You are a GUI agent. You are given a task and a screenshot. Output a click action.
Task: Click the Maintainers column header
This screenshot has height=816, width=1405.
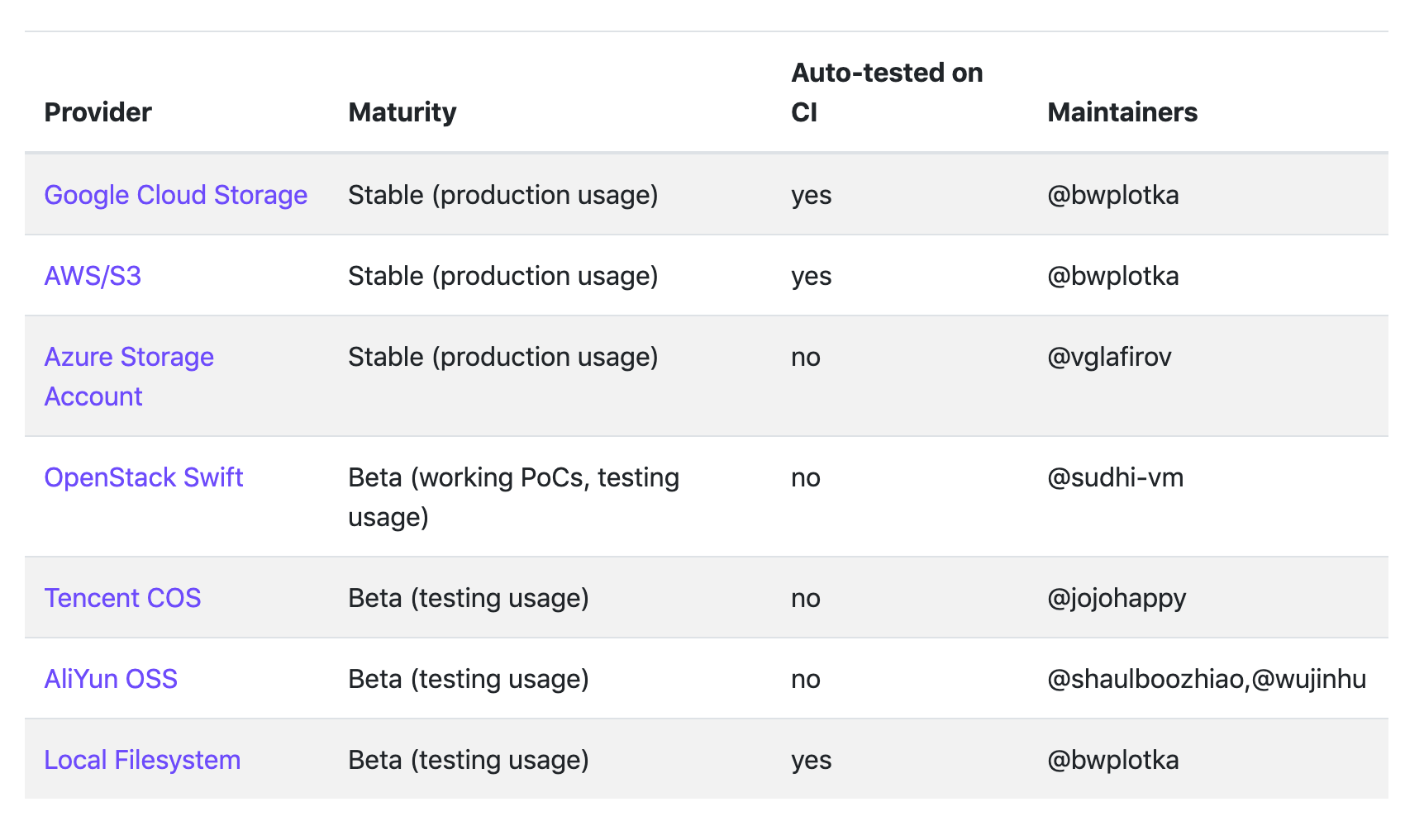point(1122,112)
